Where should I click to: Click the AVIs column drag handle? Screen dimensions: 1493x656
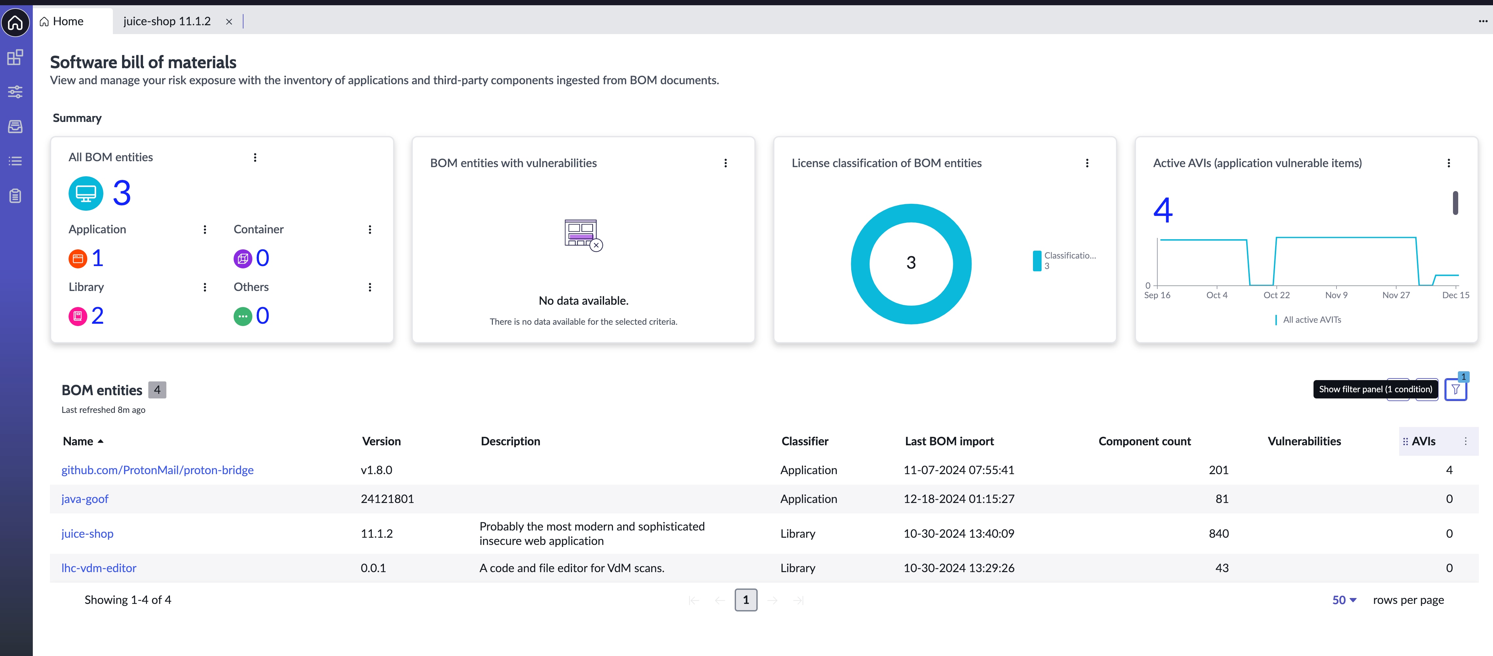[x=1405, y=442]
